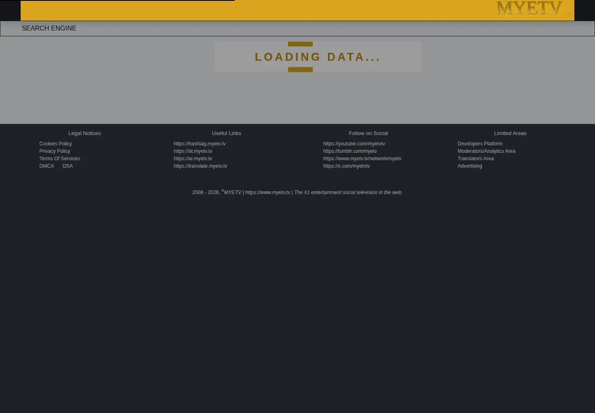Viewport: 595px width, 413px height.
Task: Click the Limited Areas heading
Action: 510,133
